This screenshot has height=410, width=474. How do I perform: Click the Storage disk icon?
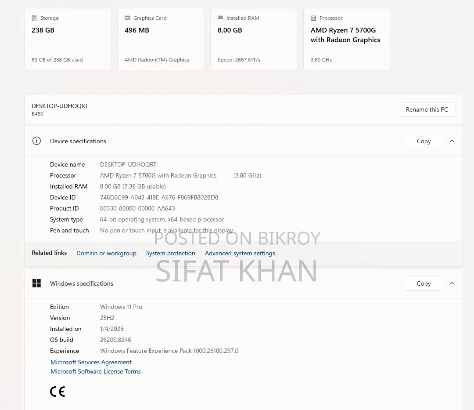pos(34,18)
